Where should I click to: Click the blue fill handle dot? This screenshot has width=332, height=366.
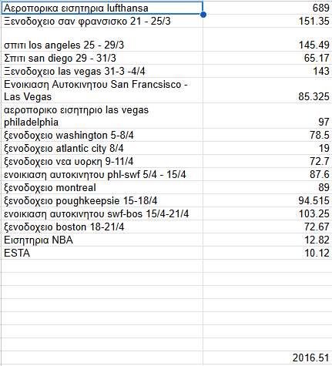coord(203,15)
